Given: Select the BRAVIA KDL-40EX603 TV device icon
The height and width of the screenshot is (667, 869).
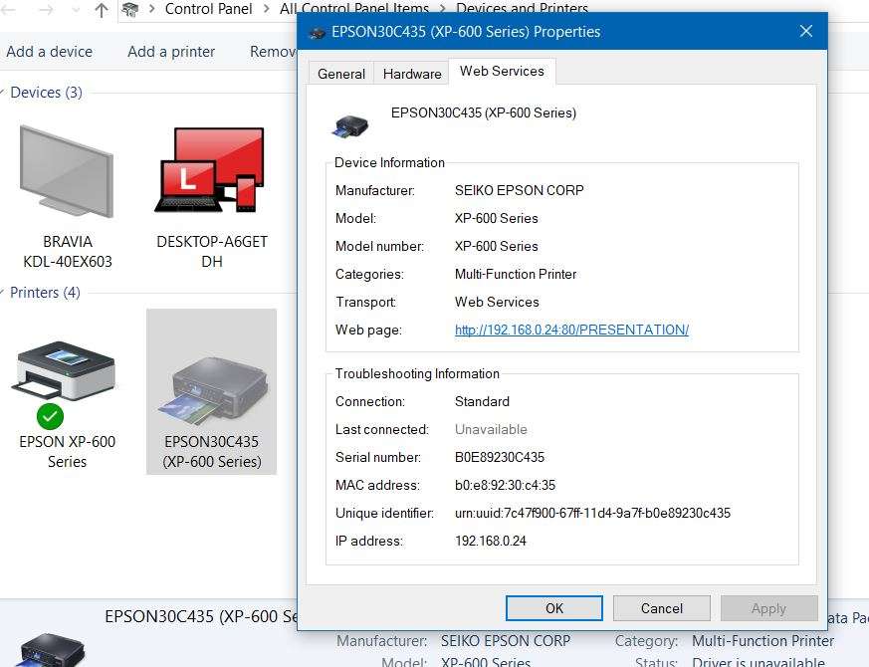Looking at the screenshot, I should 67,172.
